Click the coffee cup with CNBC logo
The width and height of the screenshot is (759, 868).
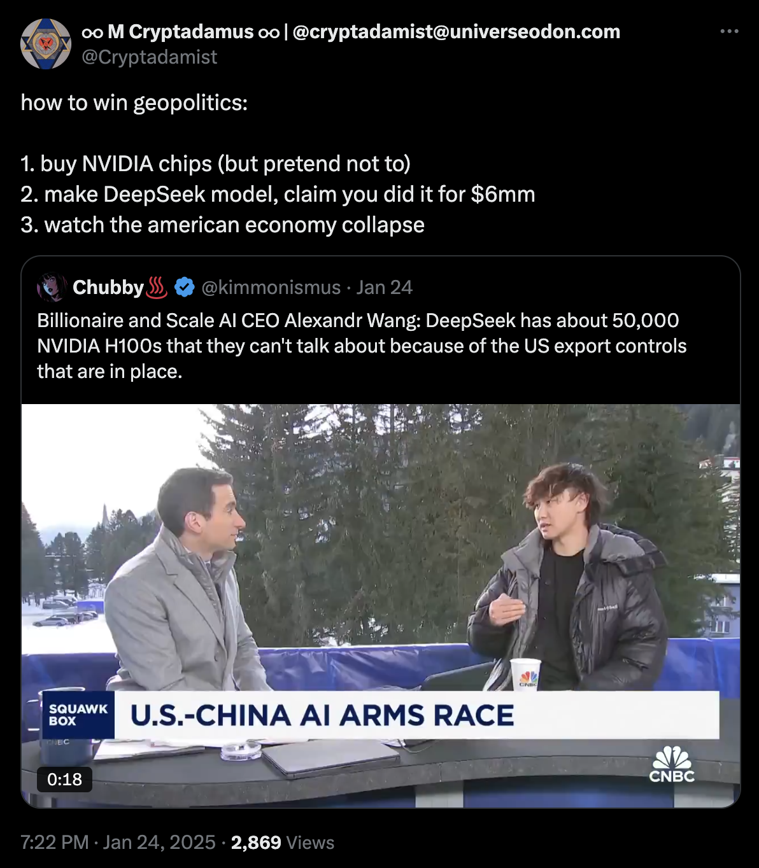point(526,675)
